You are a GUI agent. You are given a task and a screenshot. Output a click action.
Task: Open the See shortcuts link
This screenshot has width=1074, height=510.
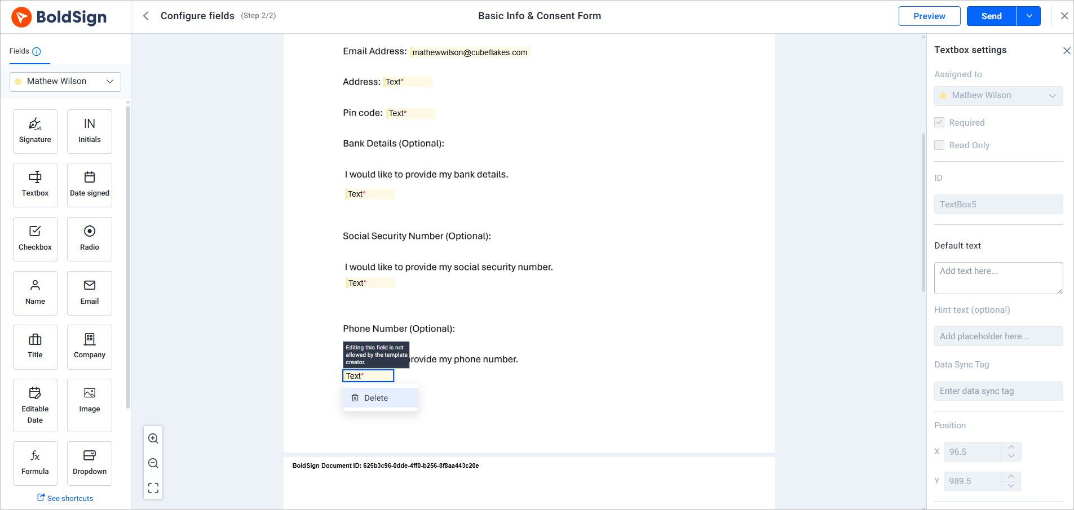click(x=65, y=498)
